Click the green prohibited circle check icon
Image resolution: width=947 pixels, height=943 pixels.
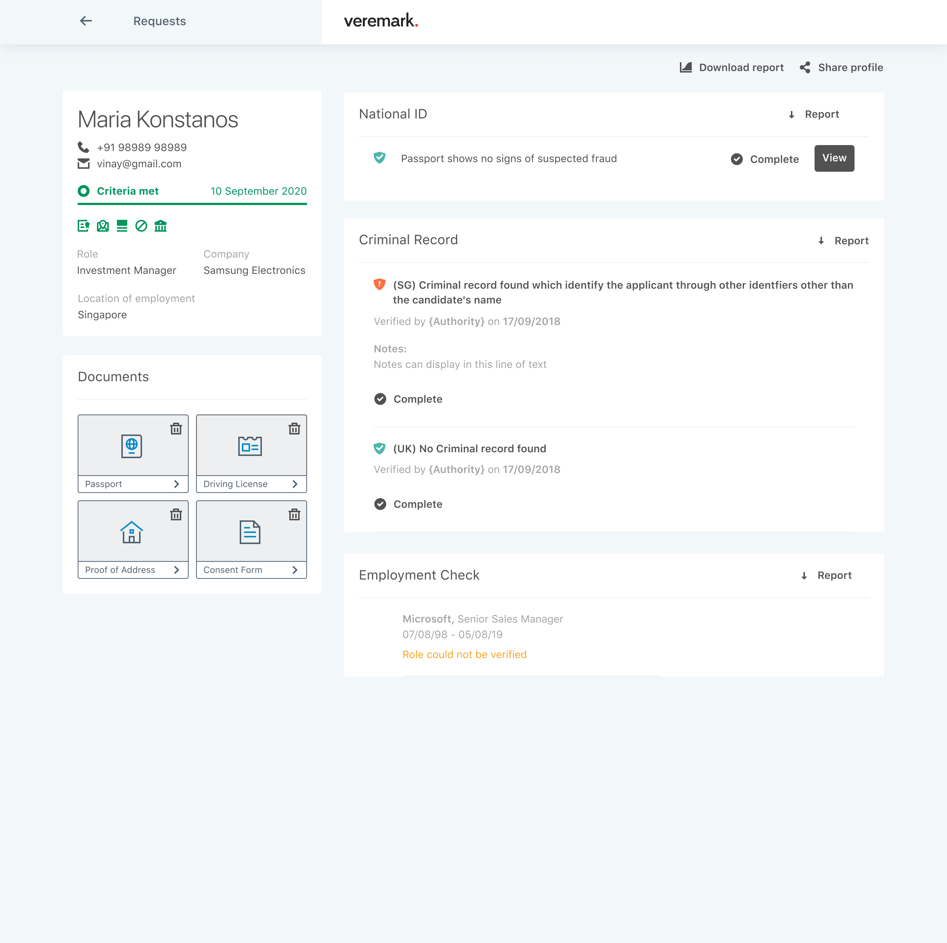point(141,226)
